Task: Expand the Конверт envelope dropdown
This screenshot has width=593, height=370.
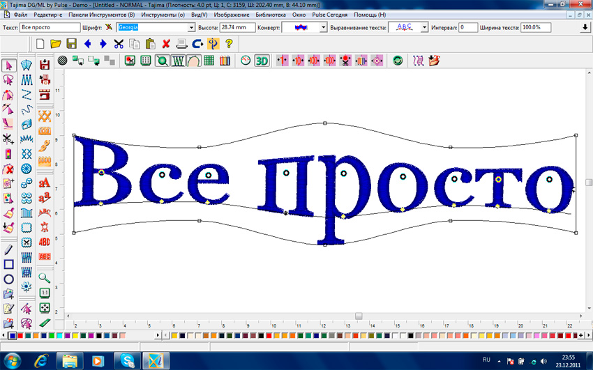Action: pos(323,27)
